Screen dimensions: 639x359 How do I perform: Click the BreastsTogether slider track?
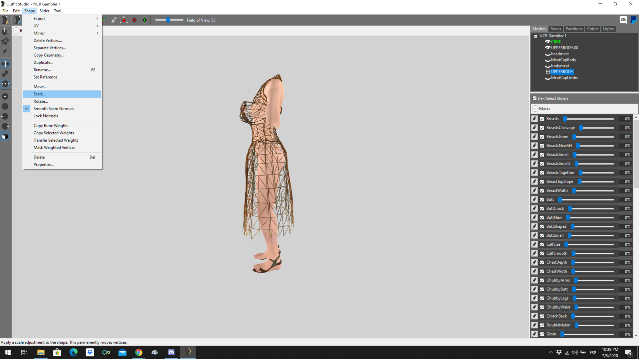596,173
